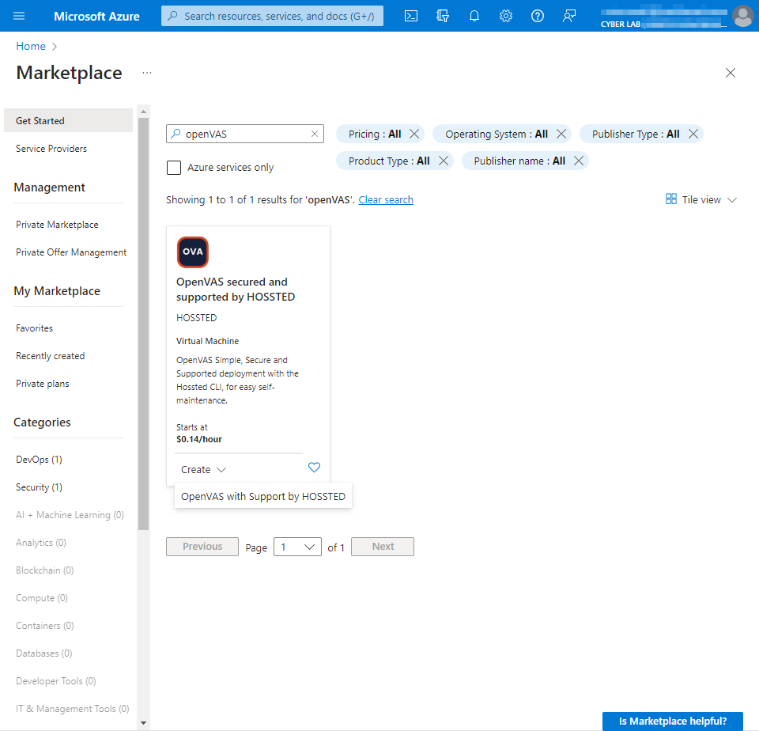The image size is (759, 731).
Task: Open the OpenVAS secured and supported title
Action: coord(236,290)
